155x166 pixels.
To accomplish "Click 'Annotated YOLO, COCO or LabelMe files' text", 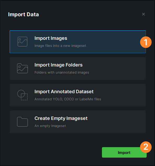I will point(68,99).
